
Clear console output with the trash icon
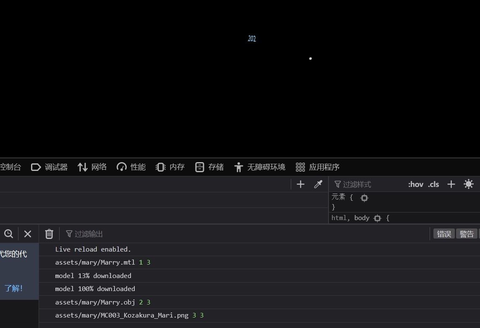point(49,234)
